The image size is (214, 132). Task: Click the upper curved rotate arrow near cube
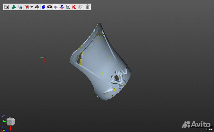tap(3, 116)
